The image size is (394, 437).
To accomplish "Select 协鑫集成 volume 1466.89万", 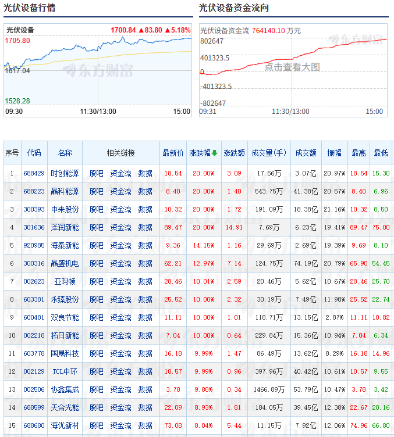I will click(x=269, y=389).
